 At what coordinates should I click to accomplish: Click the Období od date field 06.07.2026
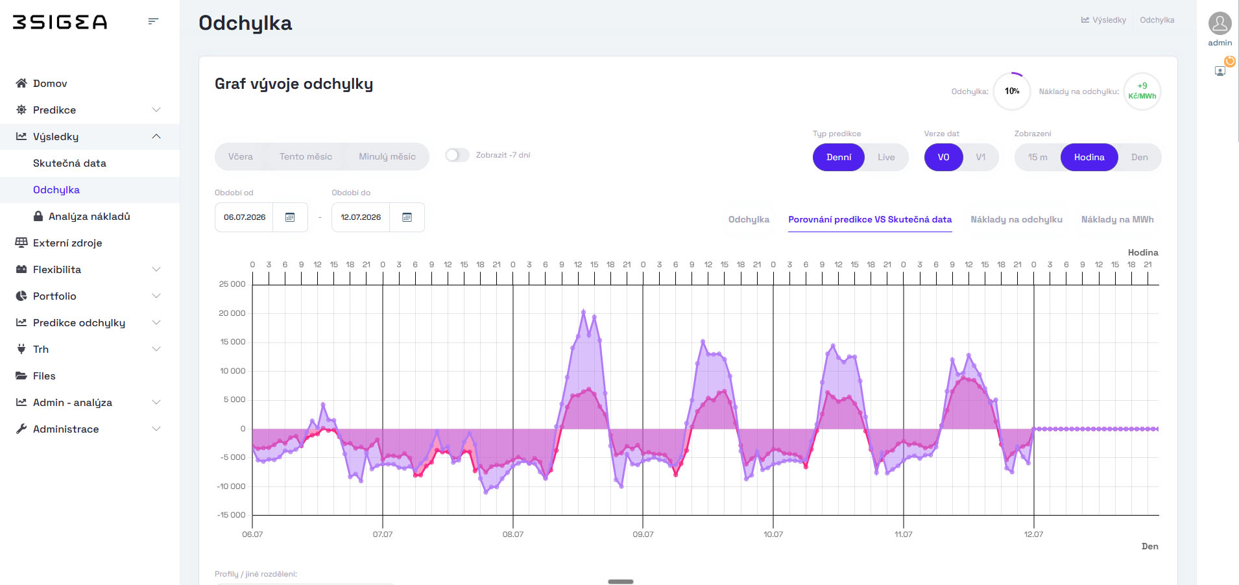point(245,217)
